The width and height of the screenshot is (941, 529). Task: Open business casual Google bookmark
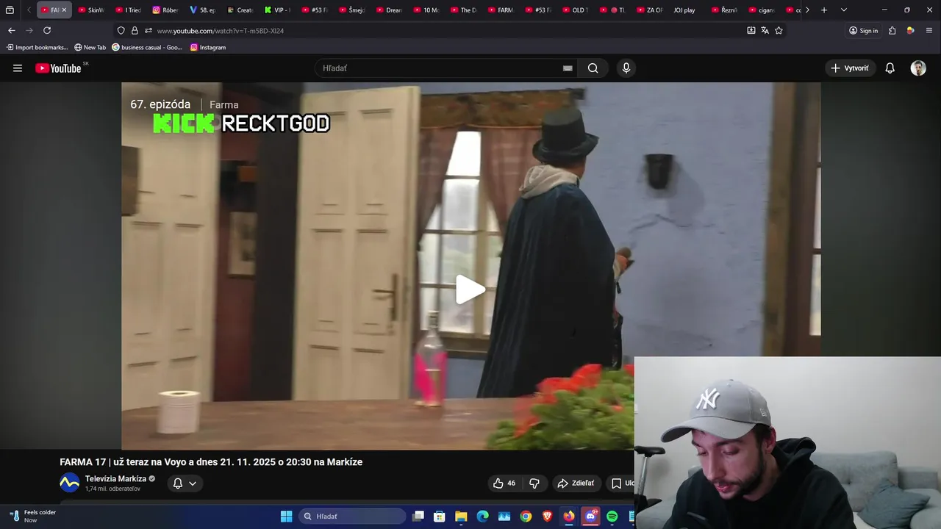(x=147, y=47)
